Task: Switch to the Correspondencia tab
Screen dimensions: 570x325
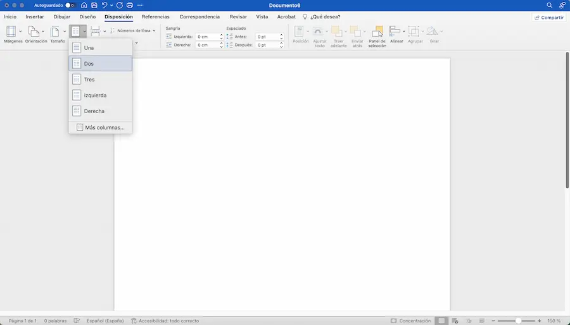Action: pos(199,16)
